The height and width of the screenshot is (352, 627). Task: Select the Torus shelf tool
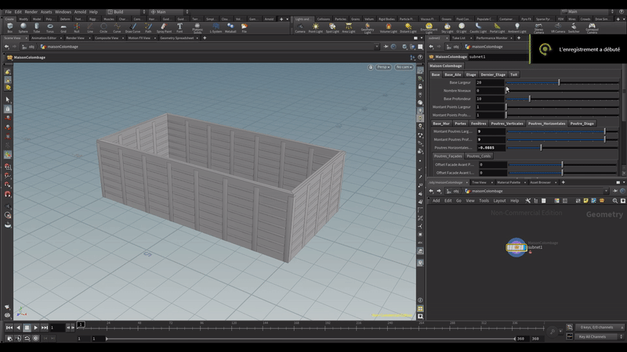coord(50,27)
